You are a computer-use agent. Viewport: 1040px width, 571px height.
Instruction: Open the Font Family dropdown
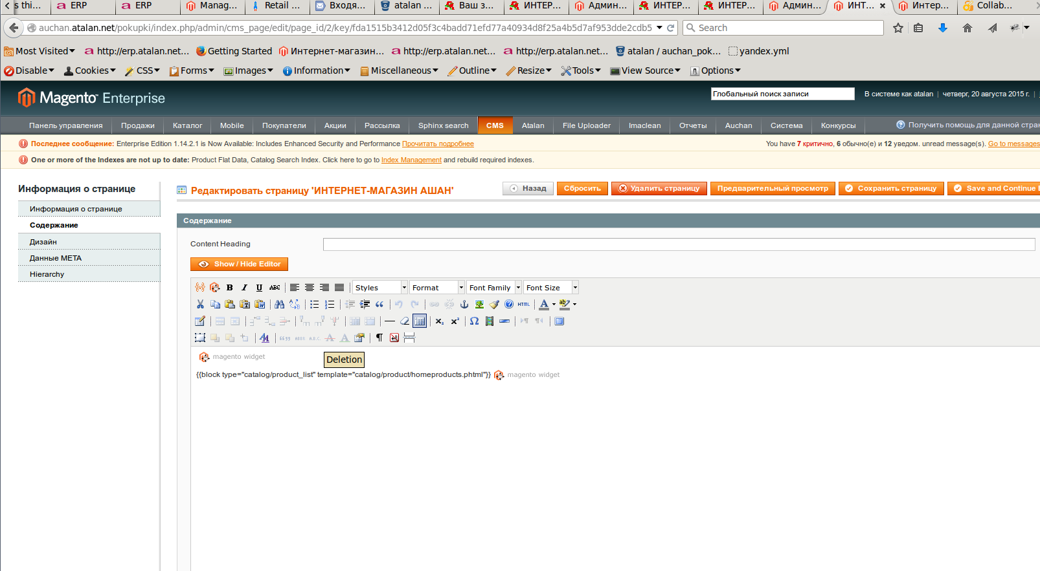494,287
